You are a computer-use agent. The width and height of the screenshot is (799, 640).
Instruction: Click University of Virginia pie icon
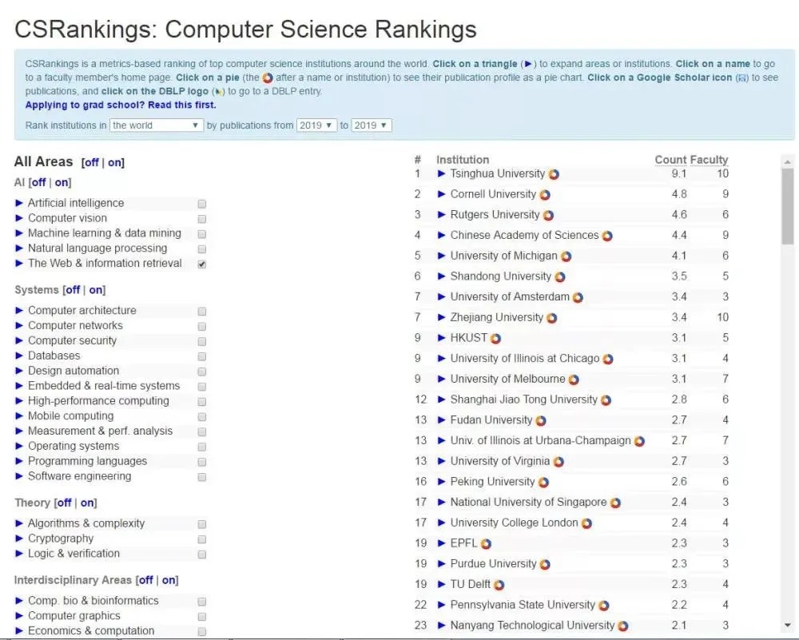tap(559, 462)
